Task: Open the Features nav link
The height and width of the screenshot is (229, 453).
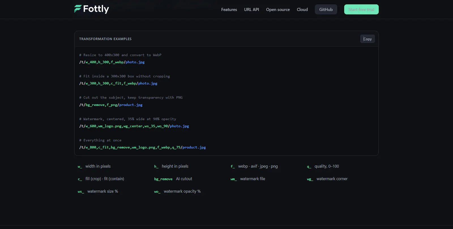Action: pos(229,9)
